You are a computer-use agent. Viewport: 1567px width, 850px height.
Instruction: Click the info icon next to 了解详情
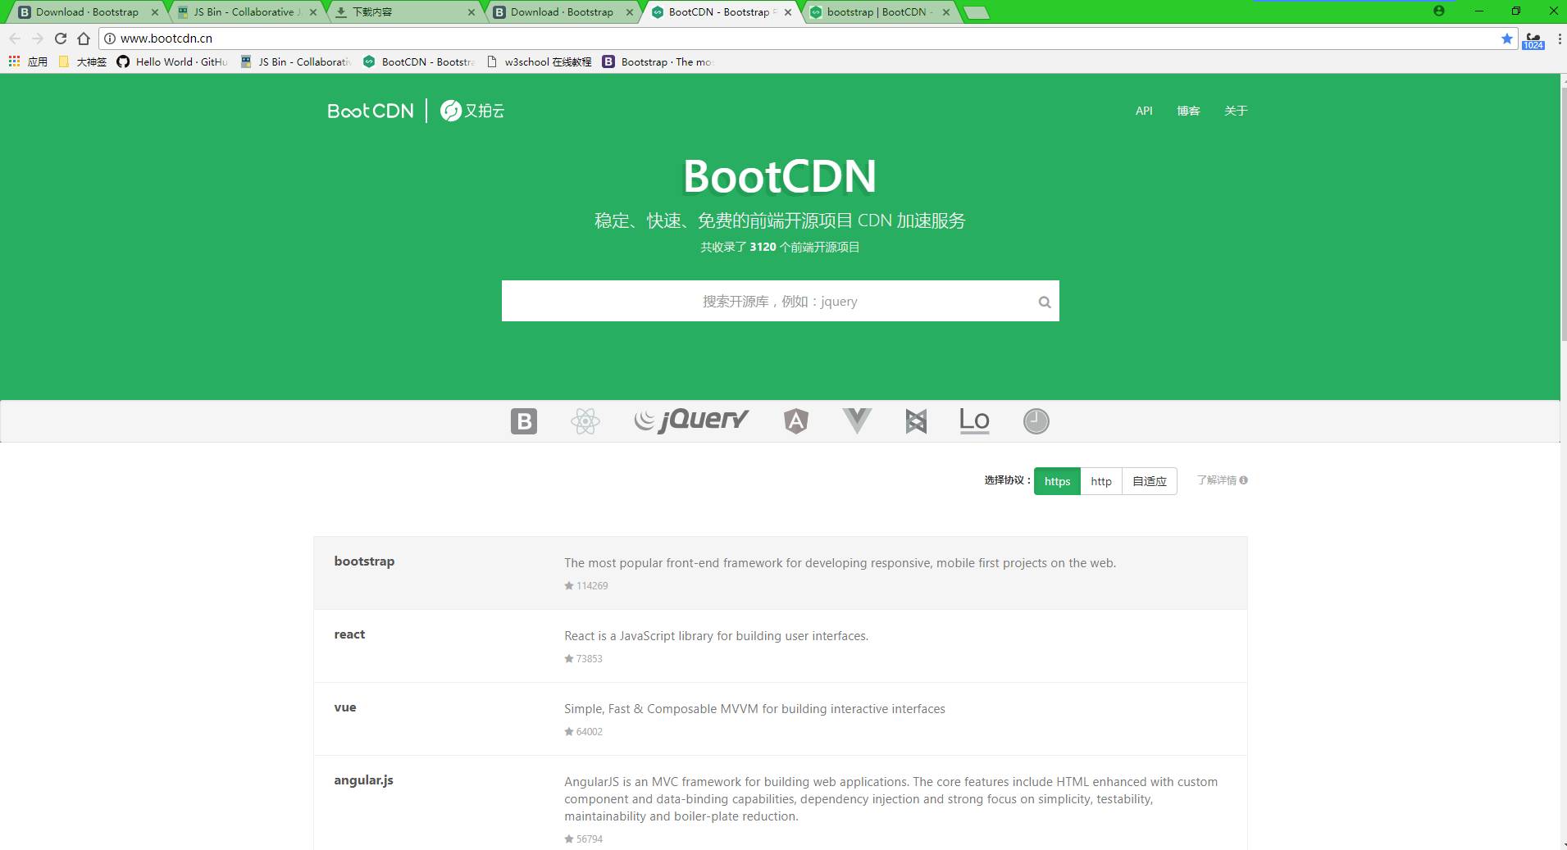1244,480
